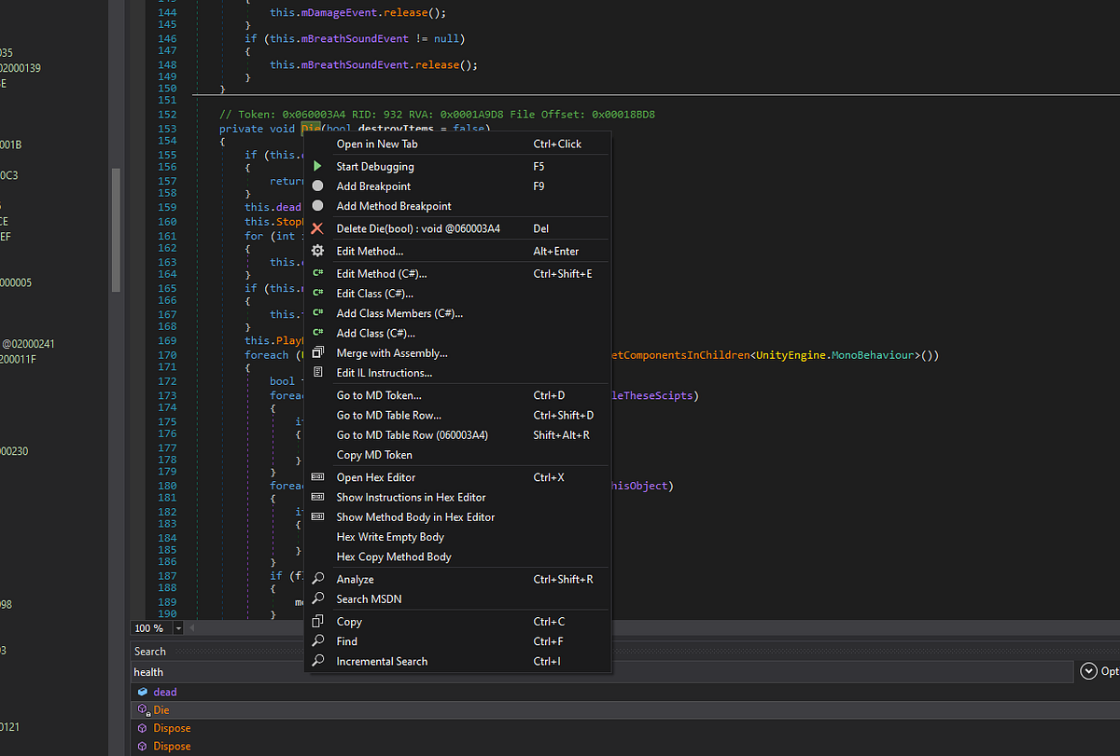Screen dimensions: 1120x756
Task: Select Open in New Tab
Action: (377, 144)
